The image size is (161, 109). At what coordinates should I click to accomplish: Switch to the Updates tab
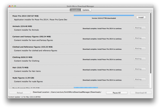86,10
